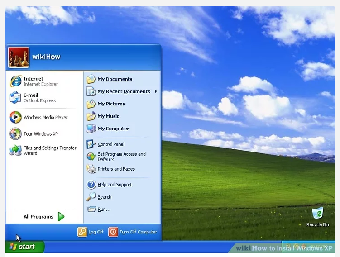The image size is (340, 257).
Task: Expand All Programs green arrow
Action: 61,217
